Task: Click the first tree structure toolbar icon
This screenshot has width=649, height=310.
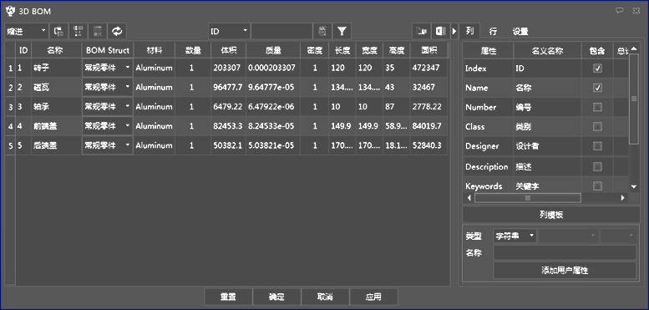Action: [58, 31]
